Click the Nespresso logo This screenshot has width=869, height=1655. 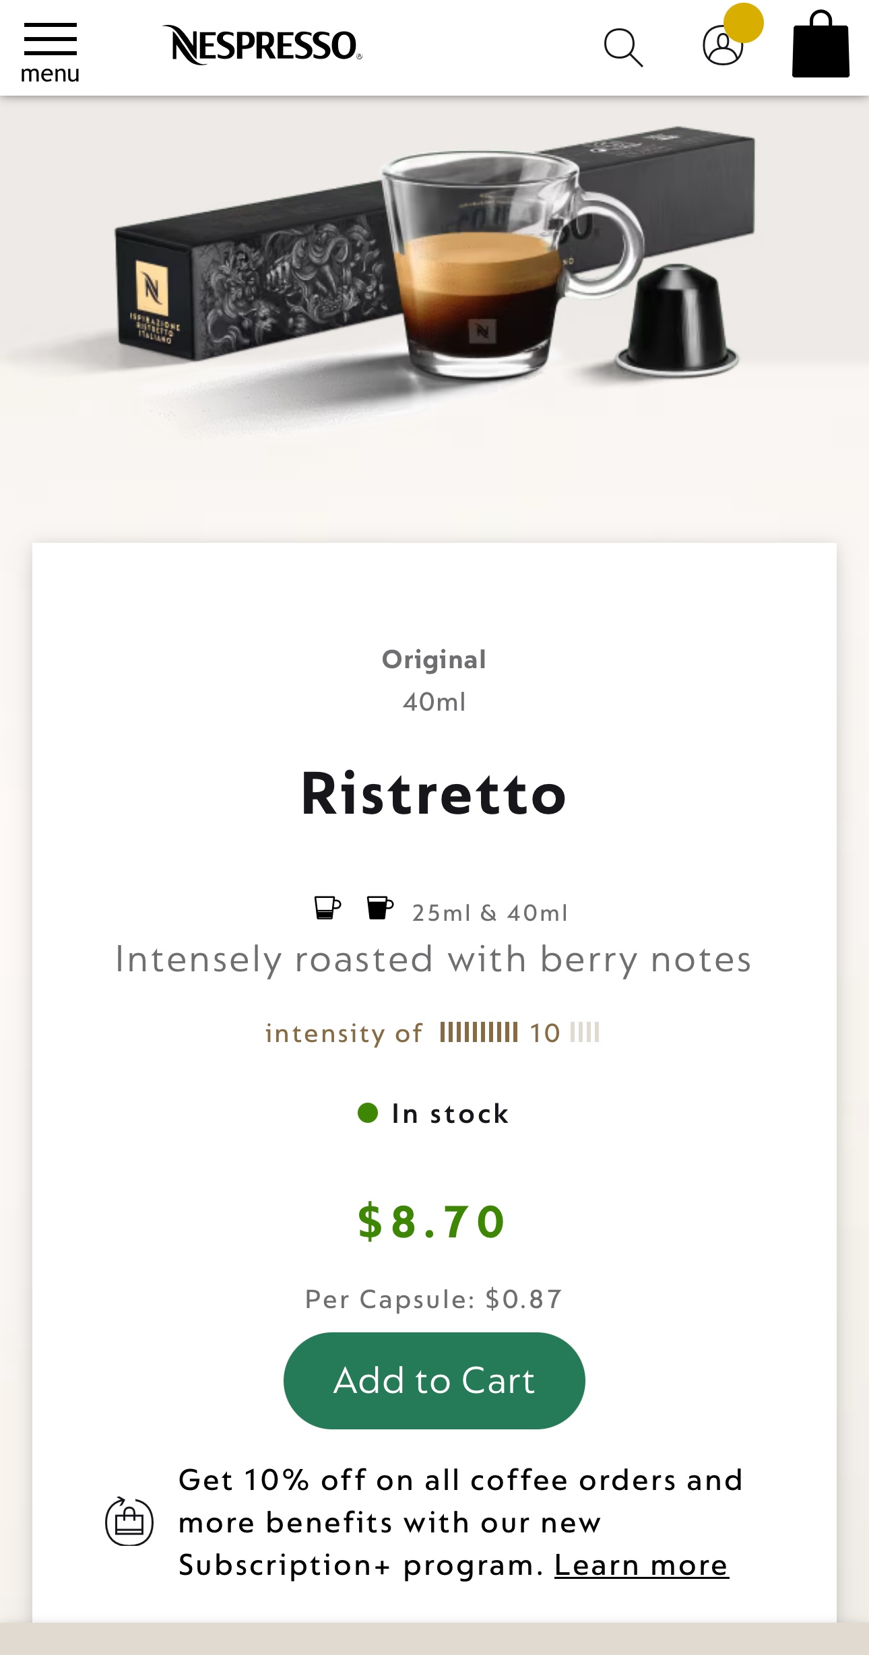click(x=262, y=46)
